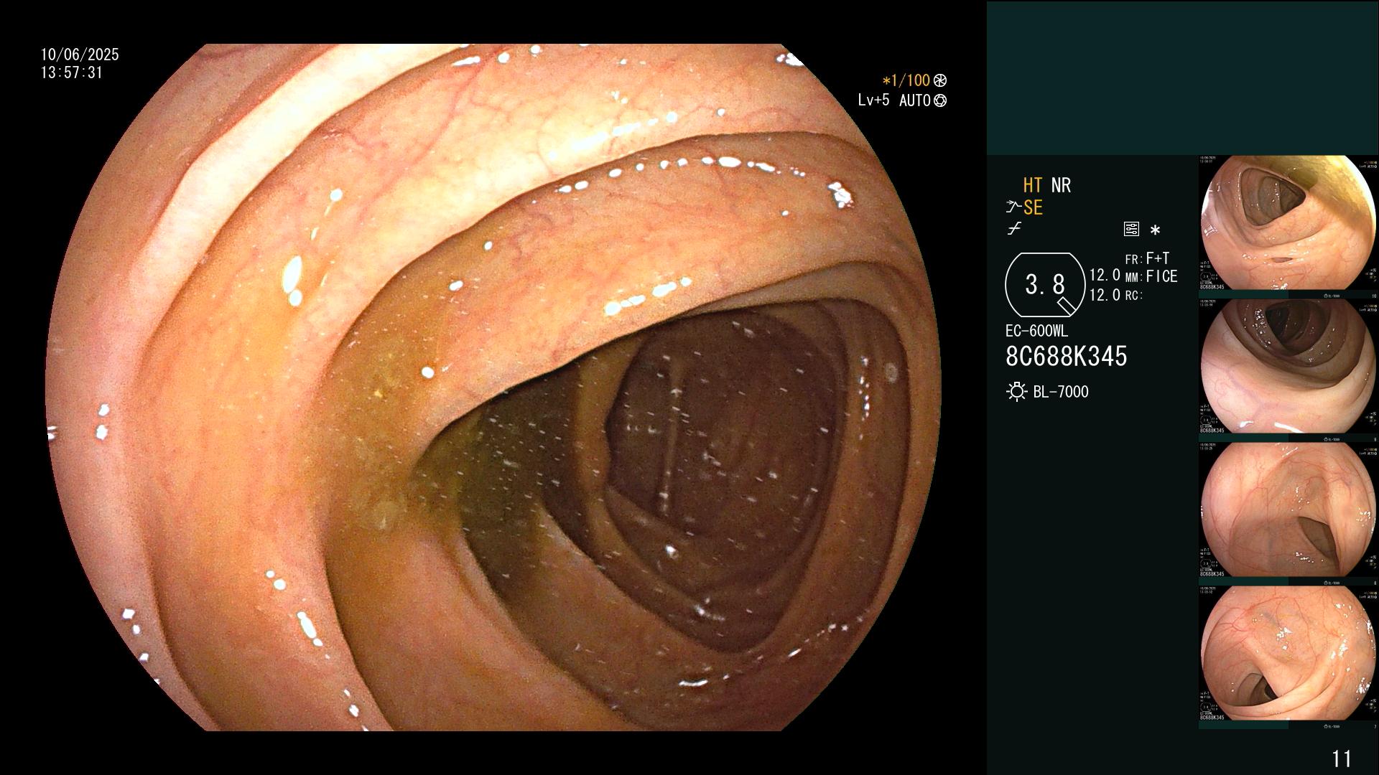This screenshot has width=1379, height=775.
Task: Click the image counter 11
Action: click(x=1342, y=758)
